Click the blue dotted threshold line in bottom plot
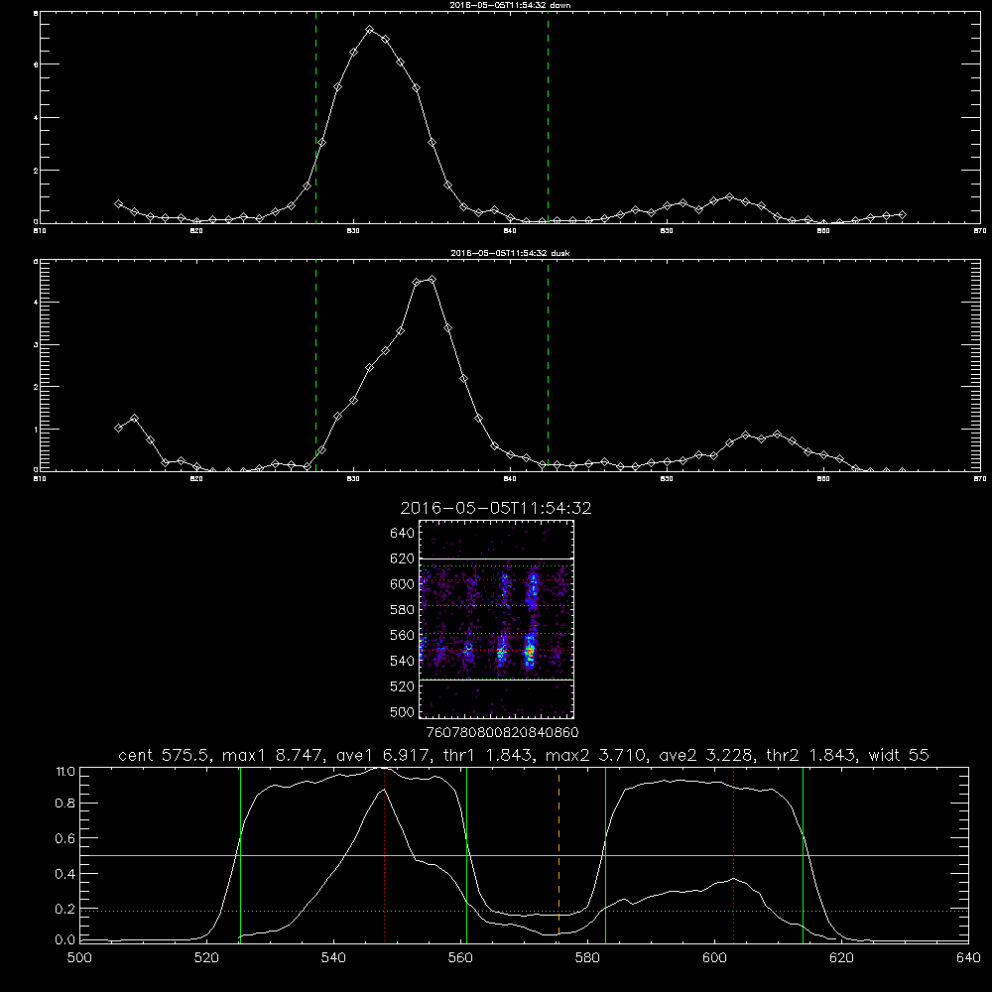Viewport: 992px width, 992px height. tap(525, 911)
